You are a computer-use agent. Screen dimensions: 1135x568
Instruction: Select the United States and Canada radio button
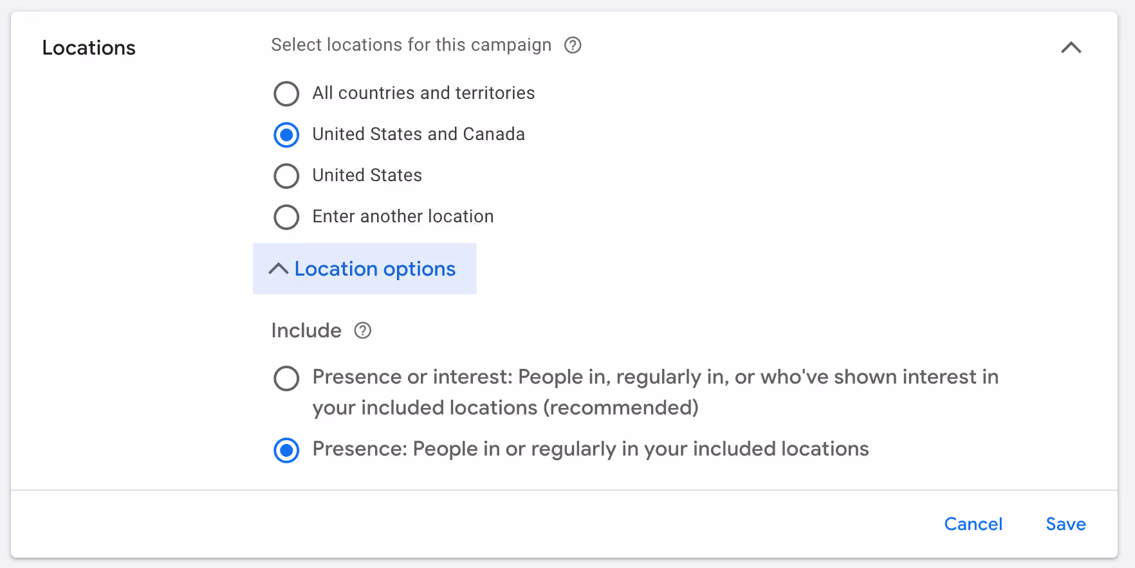point(286,135)
